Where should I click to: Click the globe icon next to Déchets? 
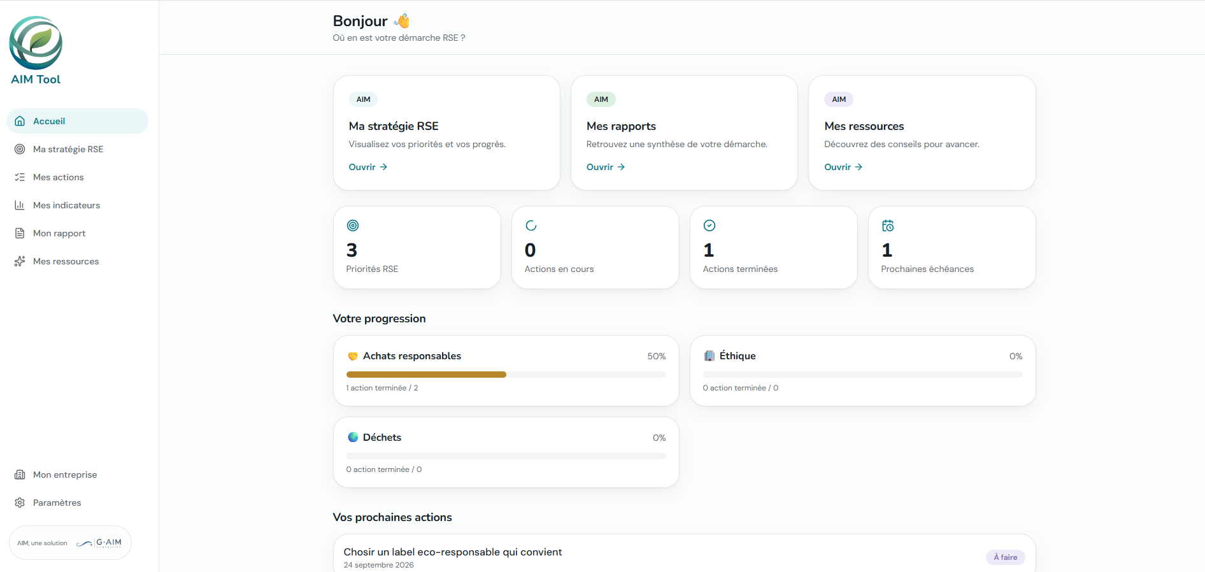tap(353, 437)
